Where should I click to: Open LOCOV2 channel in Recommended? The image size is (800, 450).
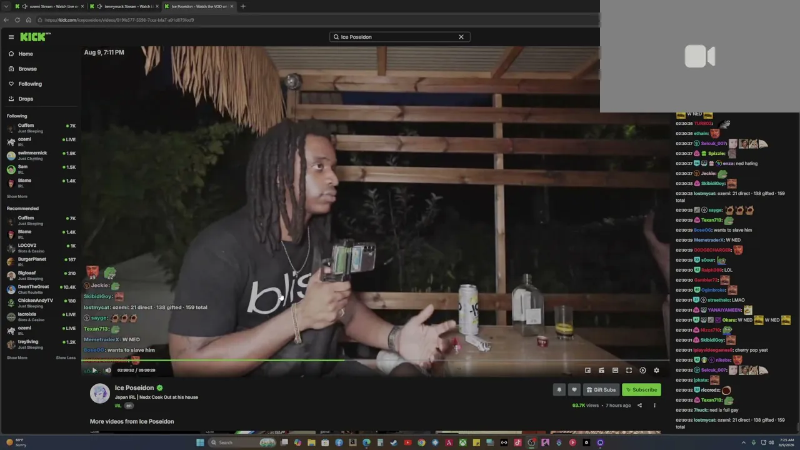pyautogui.click(x=41, y=248)
